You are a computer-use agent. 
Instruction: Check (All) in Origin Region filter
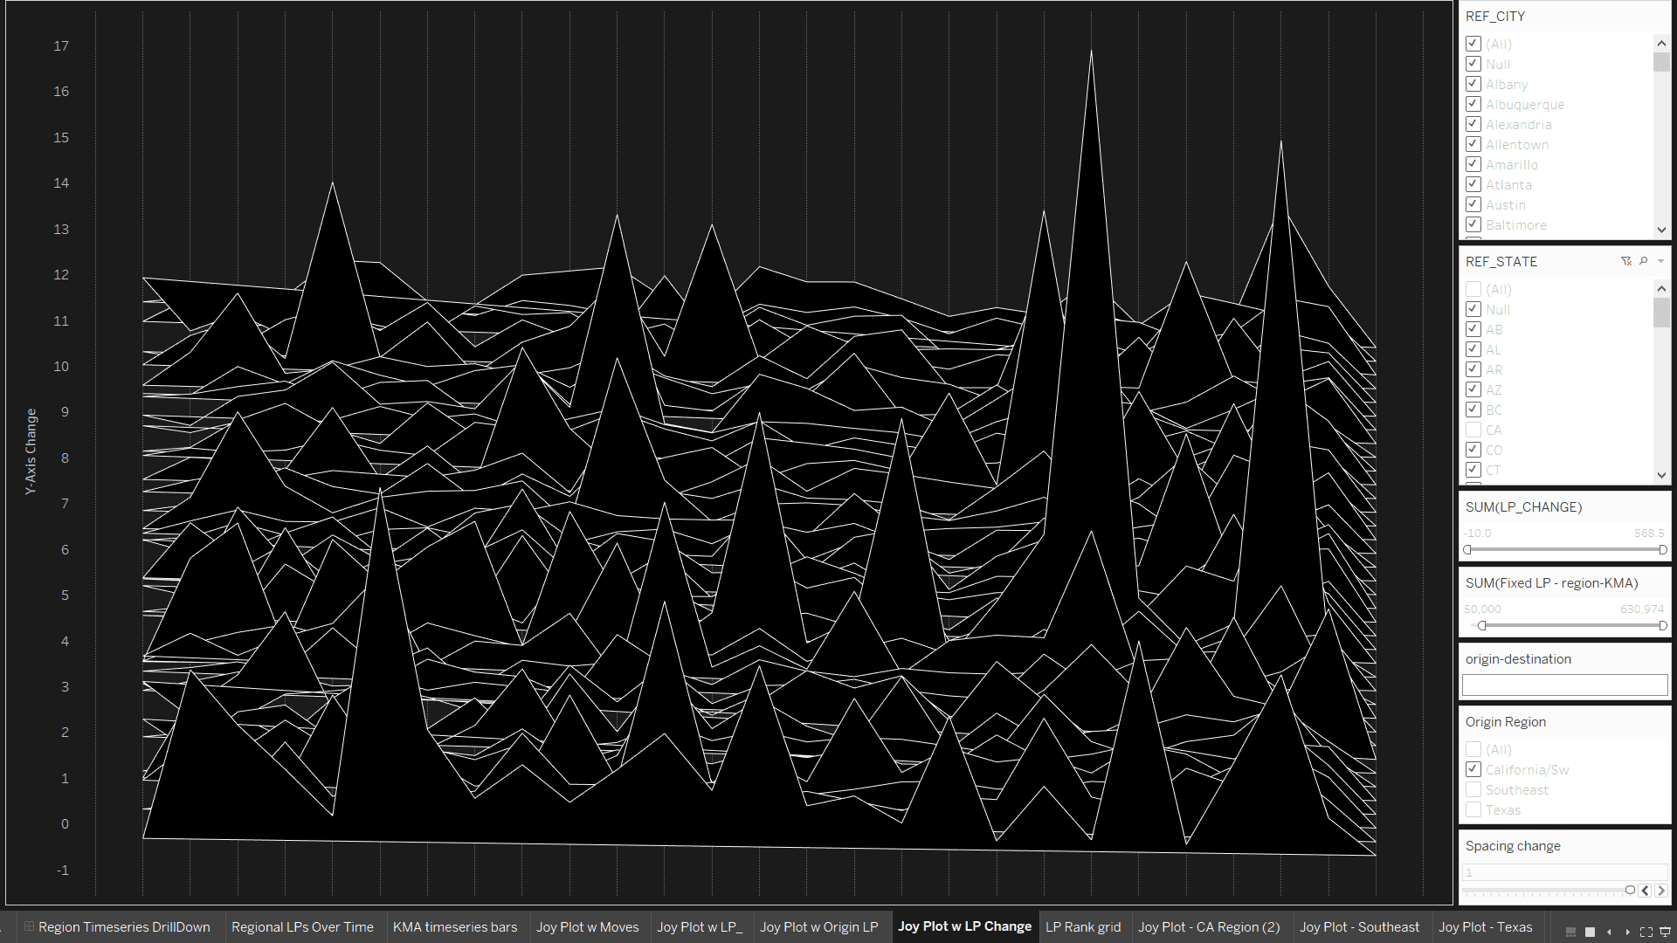click(1473, 749)
